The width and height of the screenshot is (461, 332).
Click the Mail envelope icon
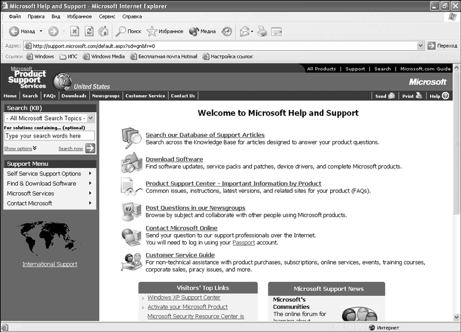244,31
